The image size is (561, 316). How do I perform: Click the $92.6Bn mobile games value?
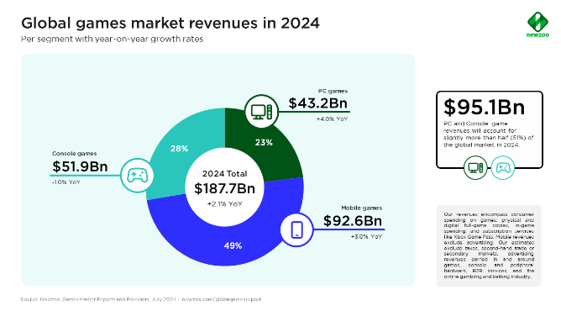353,220
